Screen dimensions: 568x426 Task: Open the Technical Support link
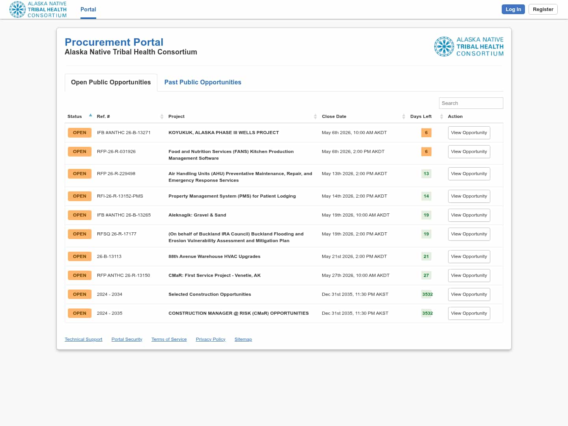click(84, 339)
